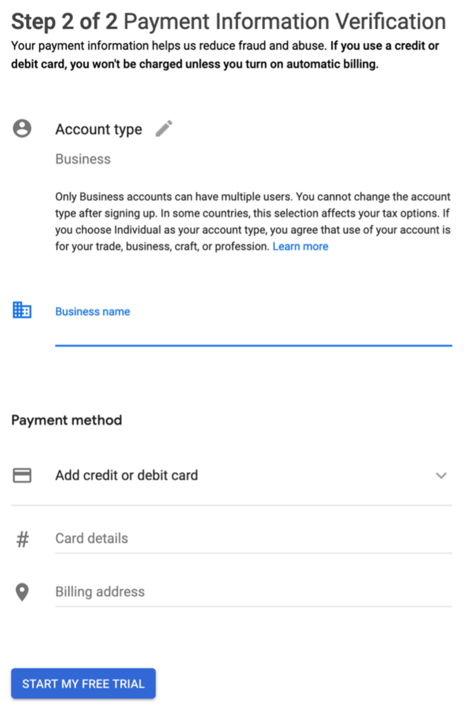Screen dimensions: 467x707
Task: Click the pencil to edit Account type
Action: [163, 129]
